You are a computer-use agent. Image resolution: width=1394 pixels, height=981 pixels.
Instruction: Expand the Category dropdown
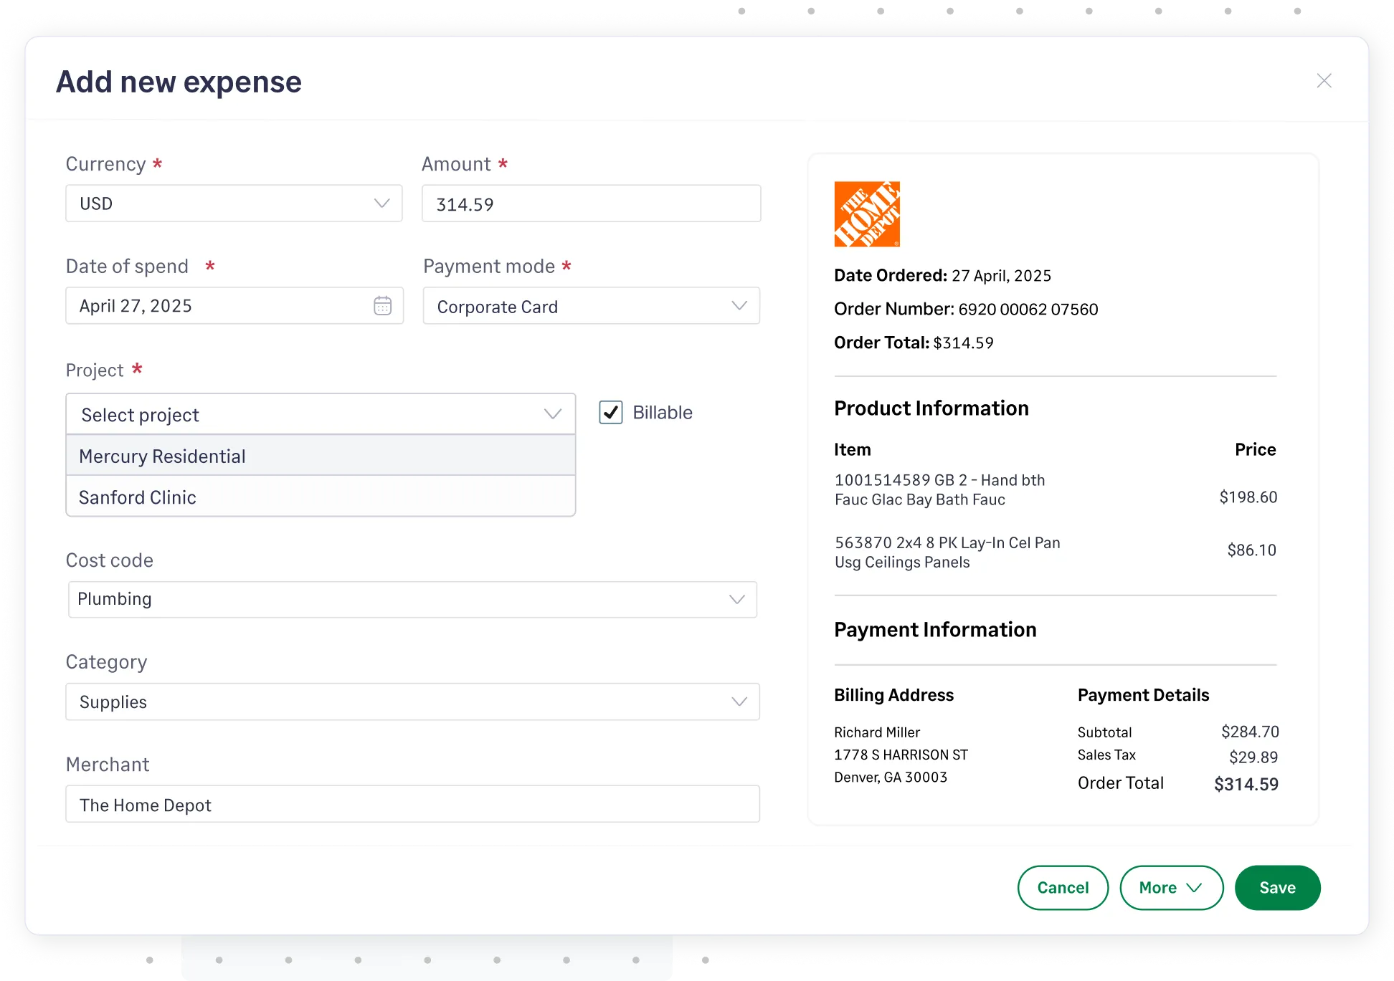412,702
